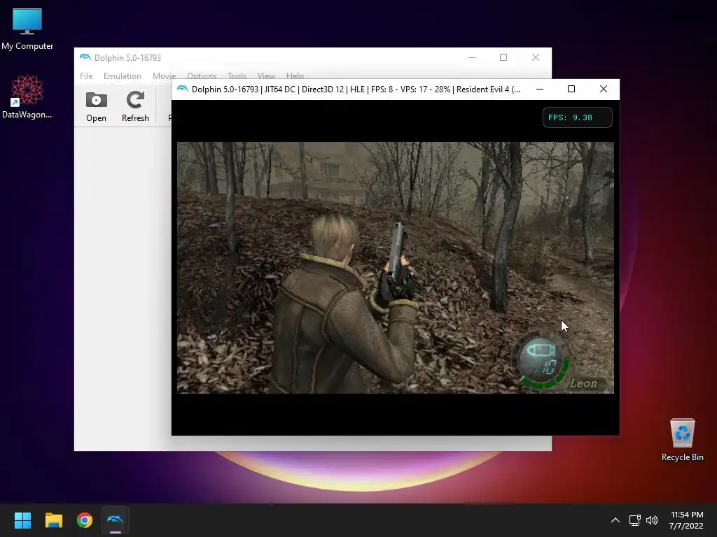The height and width of the screenshot is (537, 717).
Task: Open the View menu in Dolphin
Action: pos(266,76)
